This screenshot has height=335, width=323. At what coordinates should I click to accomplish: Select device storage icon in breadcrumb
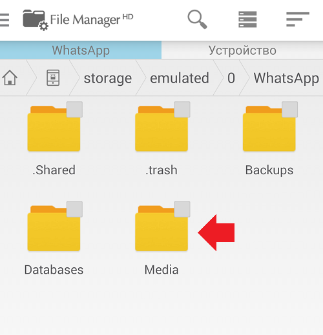click(53, 77)
